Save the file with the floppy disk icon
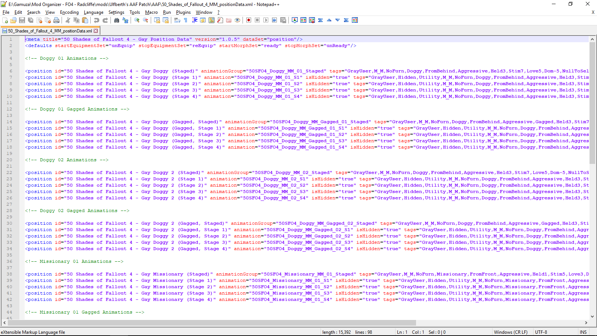The image size is (597, 336). pos(22,20)
